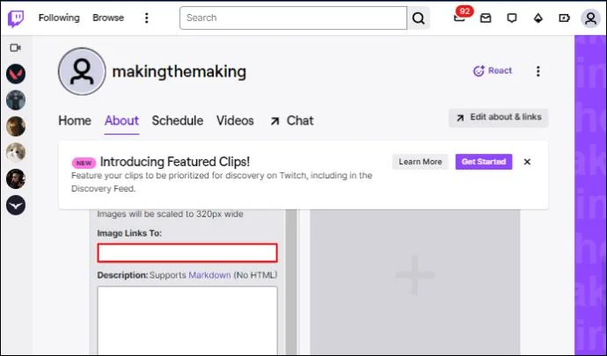Open the Videos tab

point(235,120)
